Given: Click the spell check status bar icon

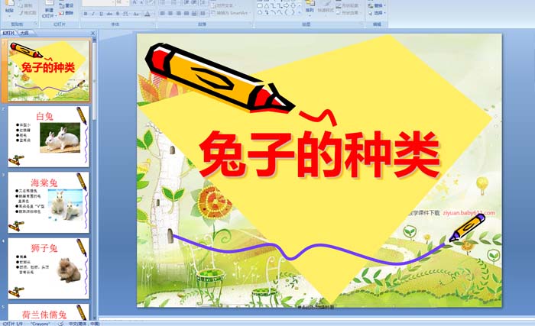Looking at the screenshot, I should pyautogui.click(x=60, y=324).
